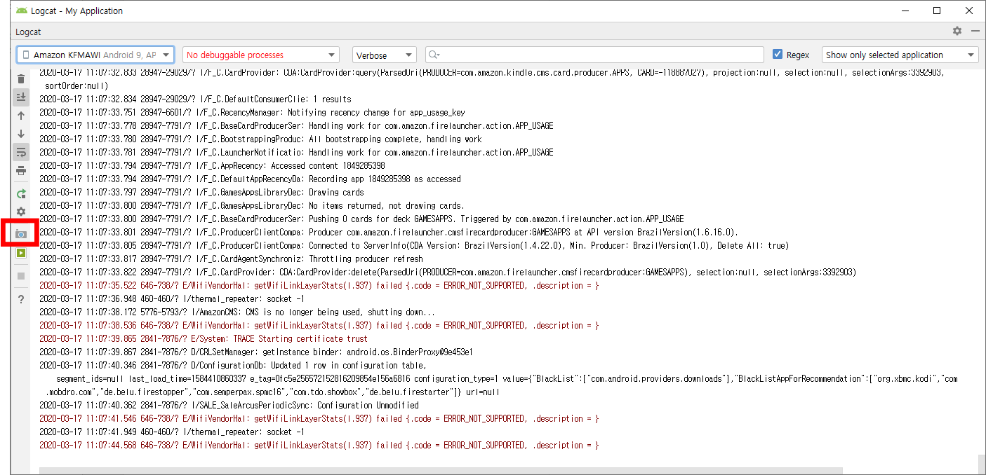Click BaseCardProducerSer 'Handling work for' line
The image size is (986, 475).
pos(296,125)
